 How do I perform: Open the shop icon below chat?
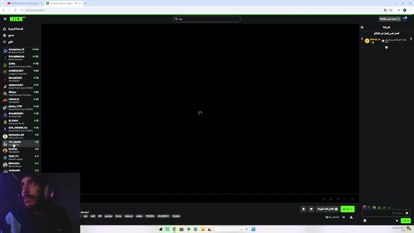pyautogui.click(x=365, y=221)
